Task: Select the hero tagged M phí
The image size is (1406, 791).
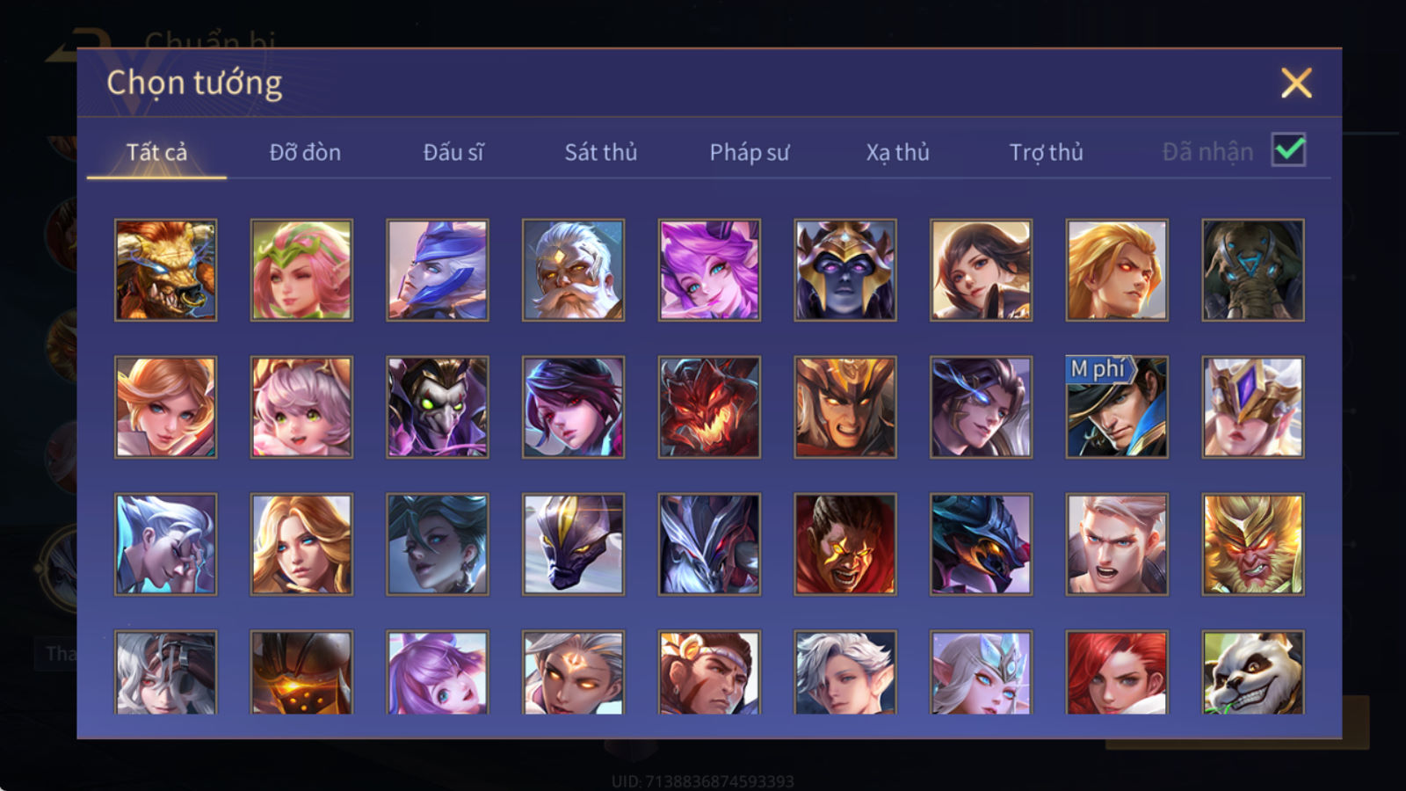Action: click(x=1117, y=407)
